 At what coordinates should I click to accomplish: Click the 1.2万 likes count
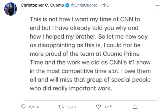[109, 107]
